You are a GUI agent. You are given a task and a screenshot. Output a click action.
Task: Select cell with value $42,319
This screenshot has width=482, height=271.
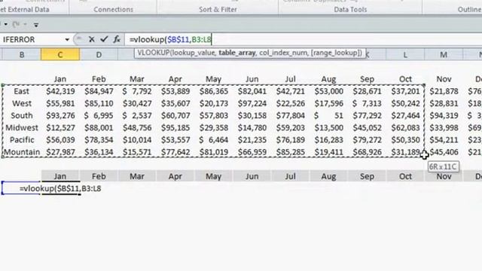pyautogui.click(x=60, y=91)
